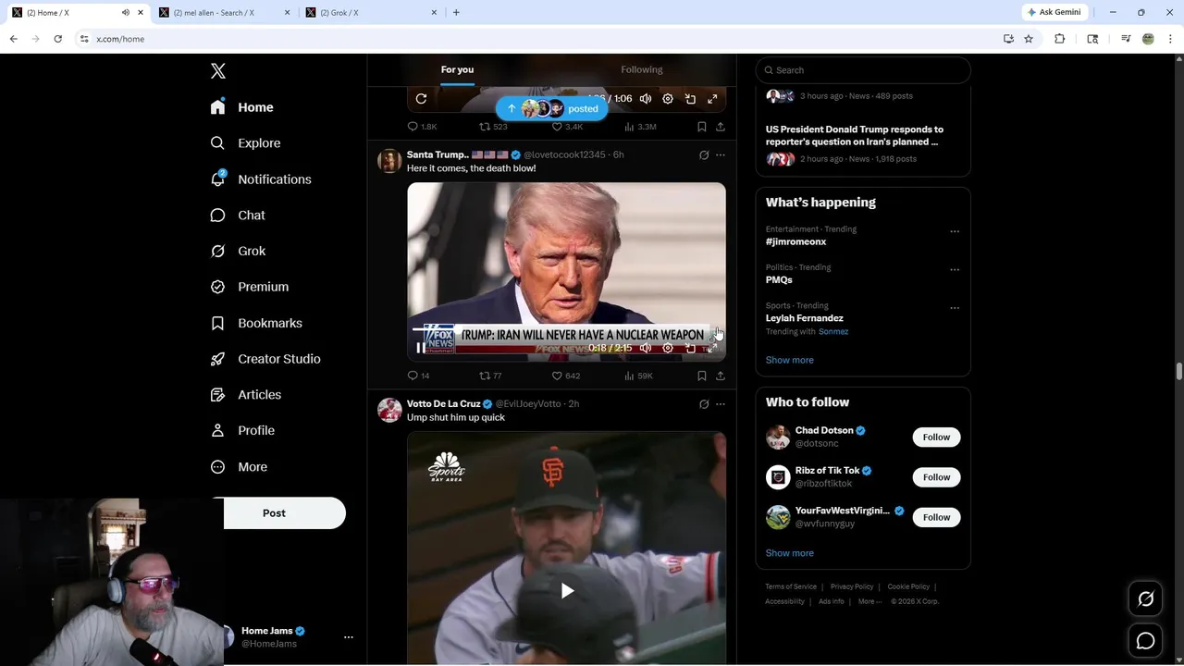Click the X logo in sidebar

coord(218,71)
